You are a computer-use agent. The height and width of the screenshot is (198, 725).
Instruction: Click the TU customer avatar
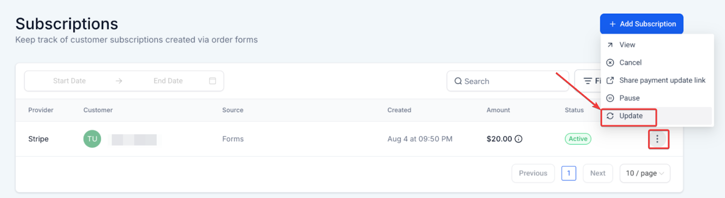click(x=92, y=139)
